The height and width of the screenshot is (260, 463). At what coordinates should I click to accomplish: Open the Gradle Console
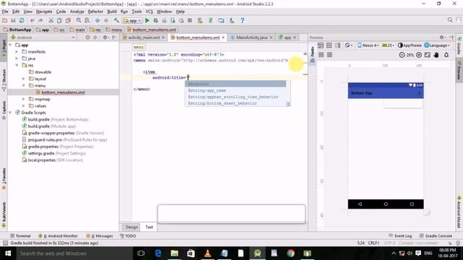pos(436,236)
